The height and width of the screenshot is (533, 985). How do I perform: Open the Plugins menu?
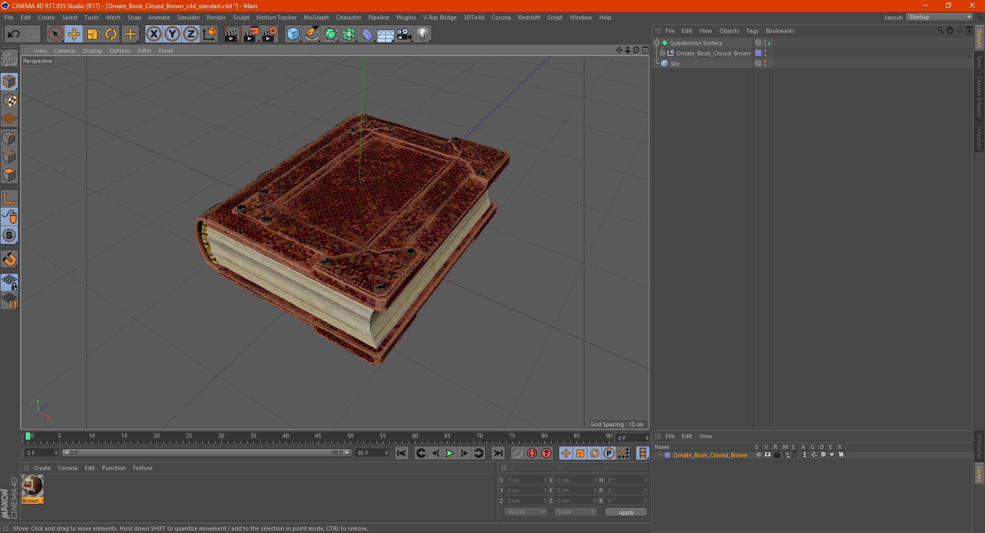[x=406, y=17]
